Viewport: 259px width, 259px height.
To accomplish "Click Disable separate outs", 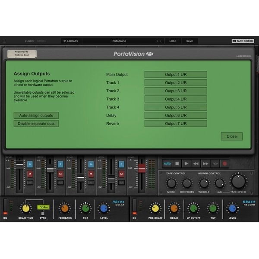I will 36,123.
